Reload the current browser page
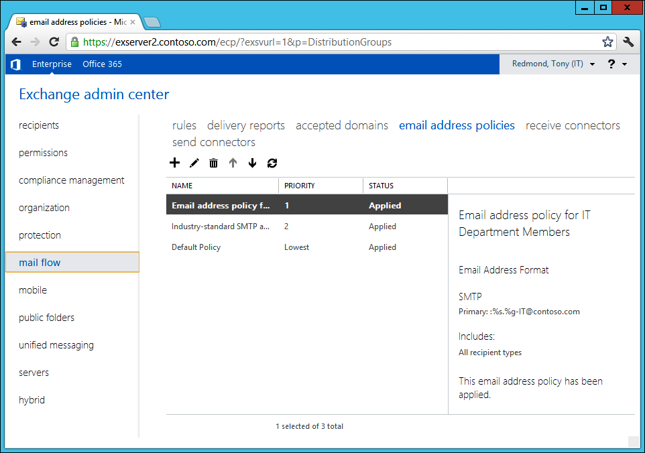The image size is (645, 453). point(54,42)
